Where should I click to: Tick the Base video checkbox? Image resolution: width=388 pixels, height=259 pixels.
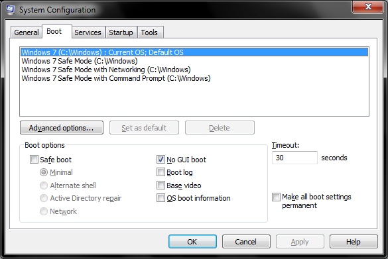coord(161,185)
